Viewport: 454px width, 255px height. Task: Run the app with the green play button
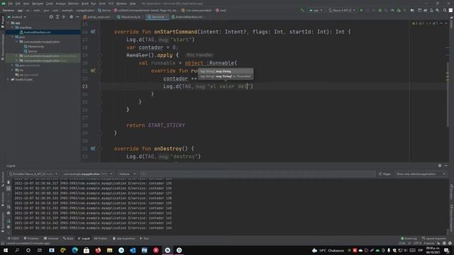tap(361, 10)
